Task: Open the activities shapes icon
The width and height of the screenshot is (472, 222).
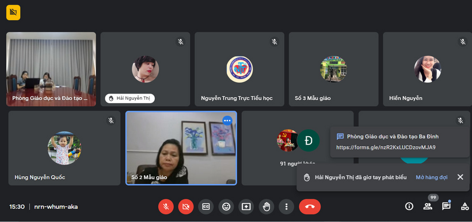Action: pos(465,206)
